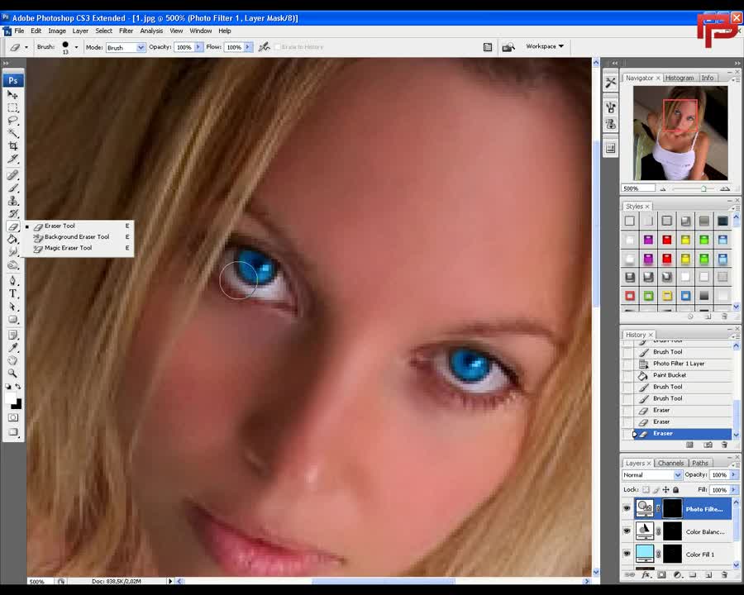Select the Eyedropper tool
Image resolution: width=744 pixels, height=595 pixels.
pyautogui.click(x=12, y=348)
